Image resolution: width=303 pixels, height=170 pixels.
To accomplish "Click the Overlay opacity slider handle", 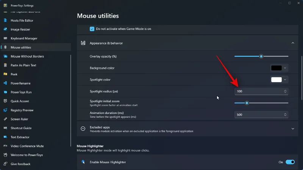I will coord(261,56).
